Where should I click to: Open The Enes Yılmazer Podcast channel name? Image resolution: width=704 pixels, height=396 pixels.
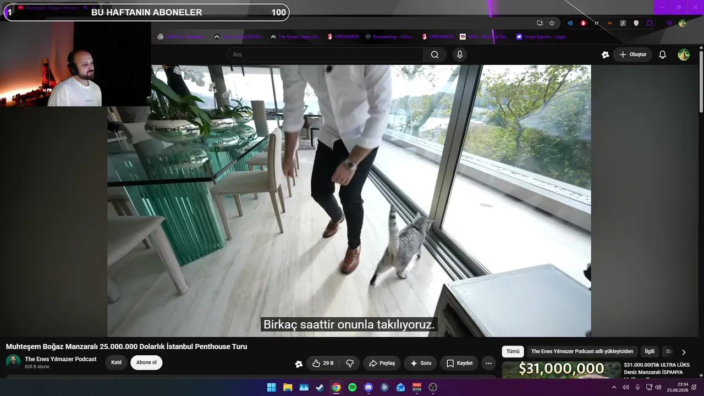[x=61, y=359]
